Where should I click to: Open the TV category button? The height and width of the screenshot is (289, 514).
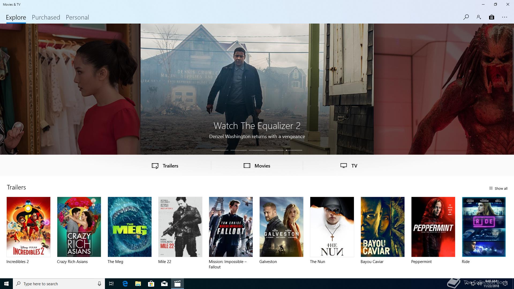coord(349,166)
